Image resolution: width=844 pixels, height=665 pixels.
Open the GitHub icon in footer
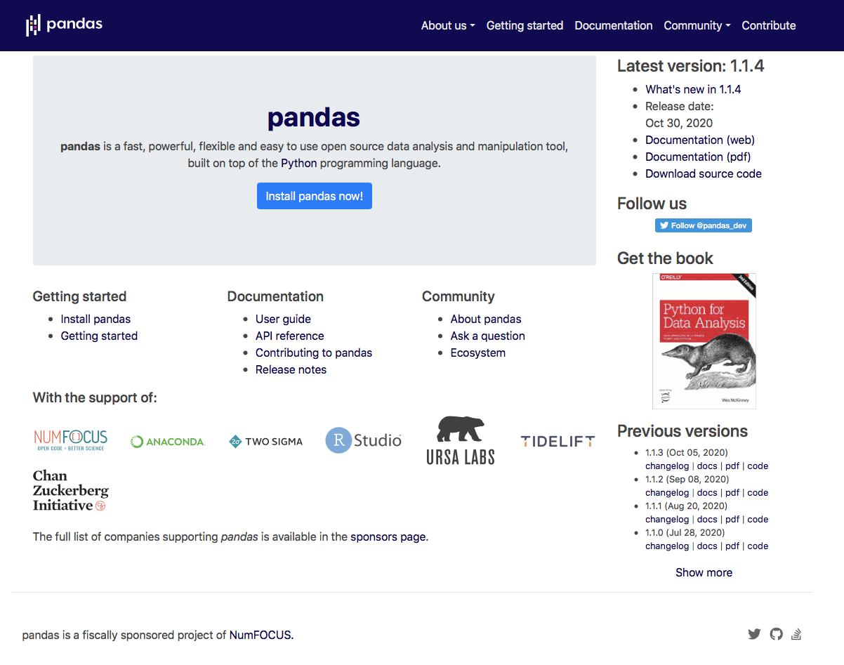[776, 634]
